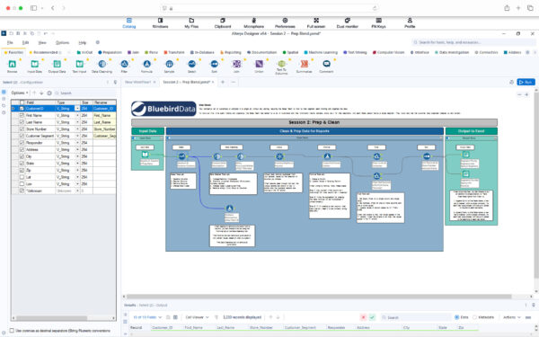This screenshot has height=337, width=539.
Task: Open the Options dropdown in configuration
Action: coord(19,93)
